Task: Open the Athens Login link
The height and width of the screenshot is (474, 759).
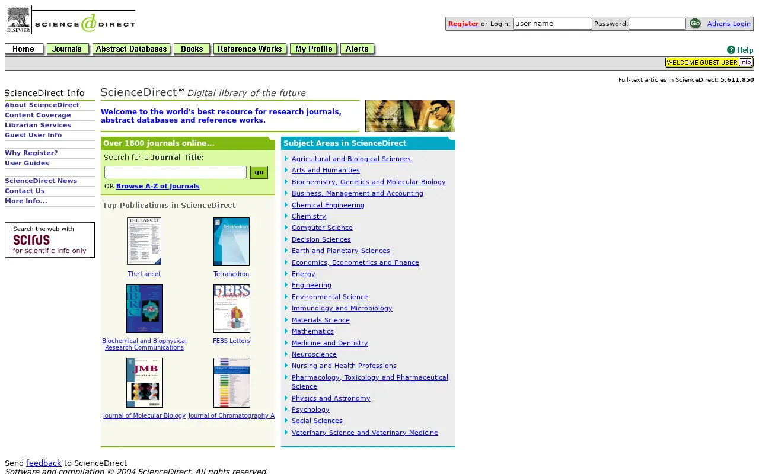Action: pyautogui.click(x=729, y=24)
